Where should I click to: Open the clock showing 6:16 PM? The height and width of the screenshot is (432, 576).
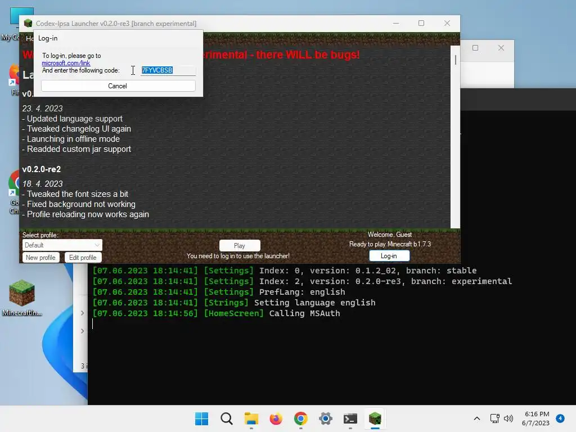(536, 418)
